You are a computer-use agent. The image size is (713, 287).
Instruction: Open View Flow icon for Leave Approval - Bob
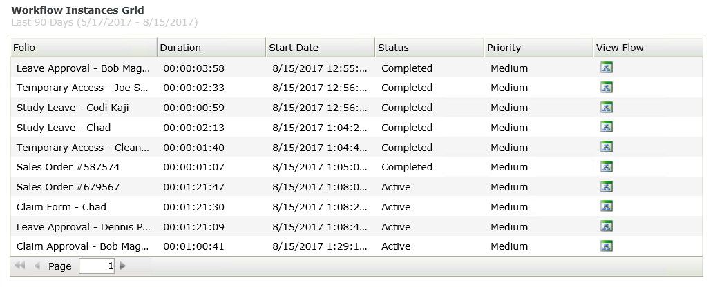[x=607, y=68]
